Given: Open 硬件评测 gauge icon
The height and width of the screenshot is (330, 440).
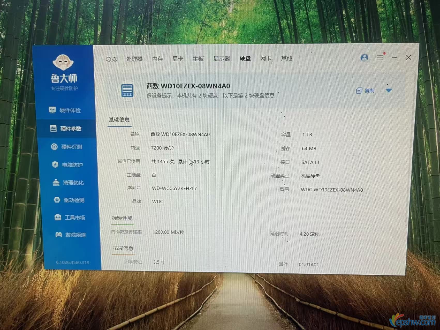Looking at the screenshot, I should point(54,147).
